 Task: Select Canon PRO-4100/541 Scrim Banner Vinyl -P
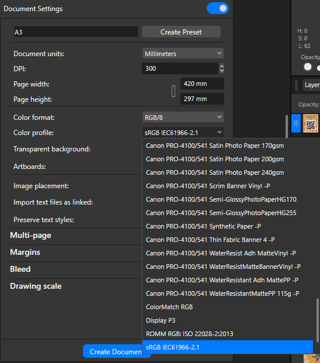pyautogui.click(x=228, y=186)
